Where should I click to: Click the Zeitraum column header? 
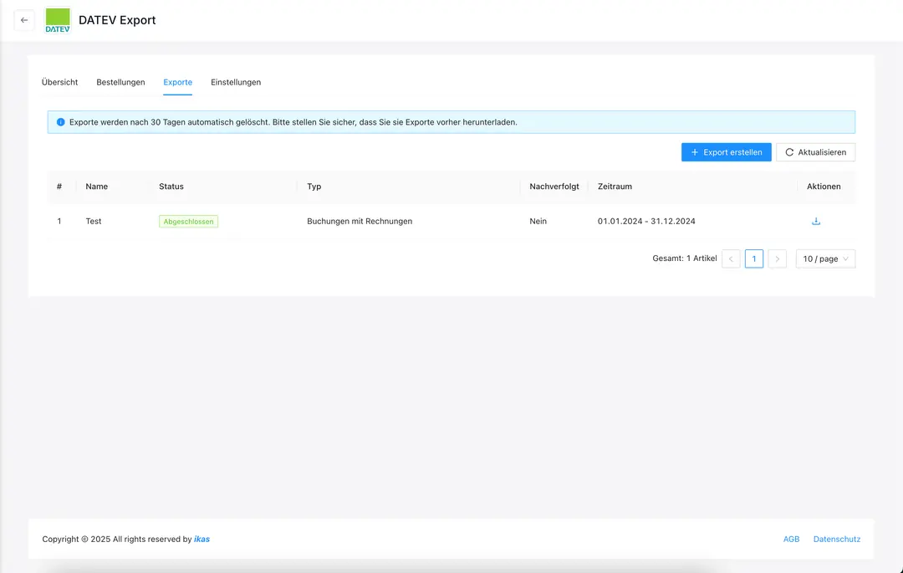pyautogui.click(x=615, y=187)
